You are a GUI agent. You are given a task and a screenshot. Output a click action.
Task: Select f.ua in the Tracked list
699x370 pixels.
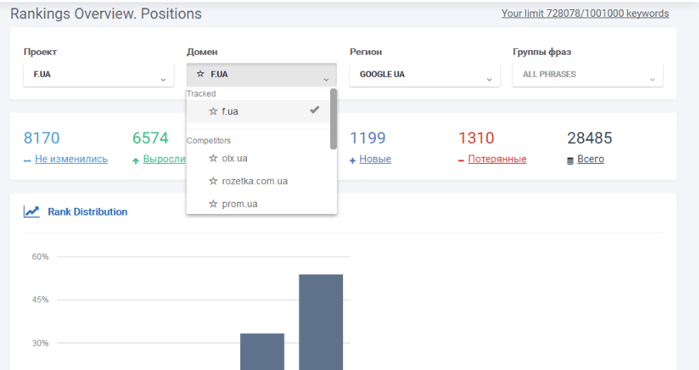[x=258, y=111]
